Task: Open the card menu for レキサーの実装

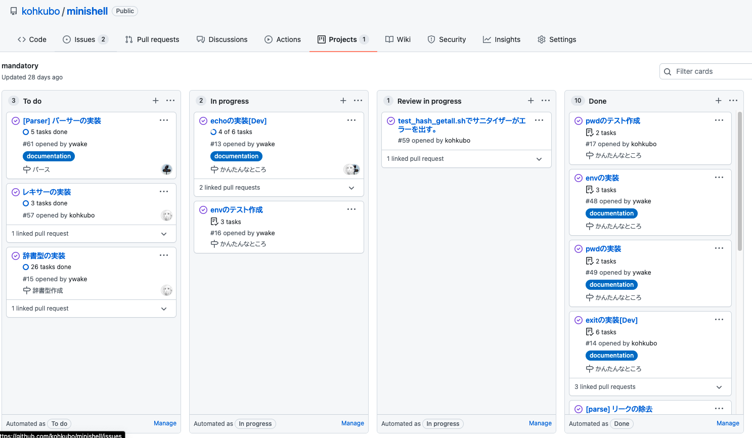Action: click(x=164, y=192)
